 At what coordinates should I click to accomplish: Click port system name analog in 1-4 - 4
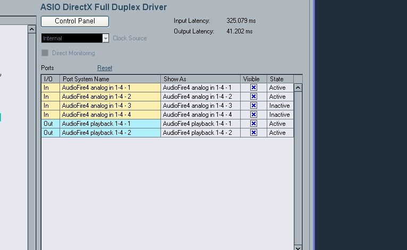pos(111,115)
